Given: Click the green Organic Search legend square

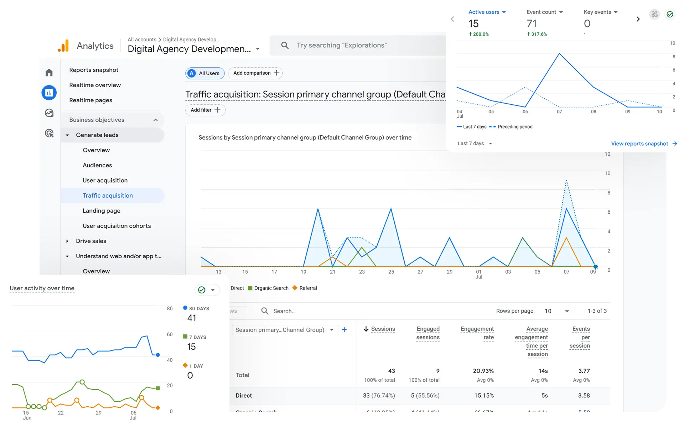Looking at the screenshot, I should coord(250,288).
